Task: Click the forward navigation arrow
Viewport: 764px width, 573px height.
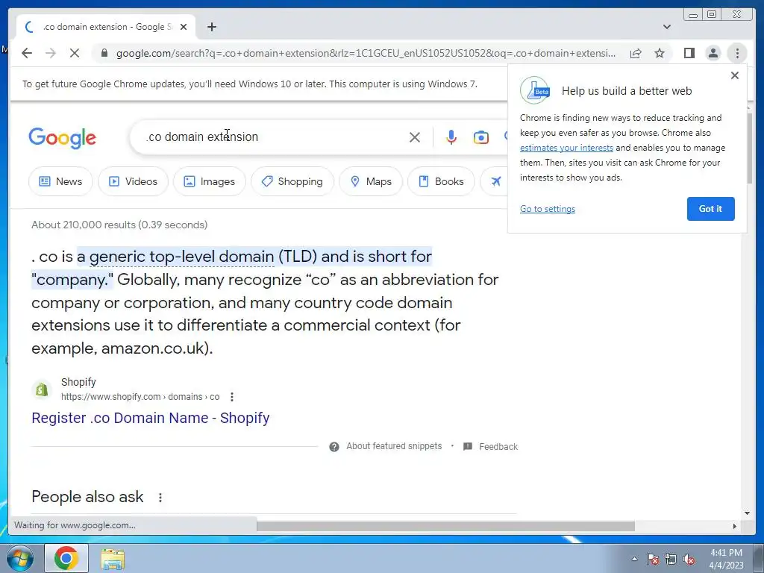Action: (51, 53)
